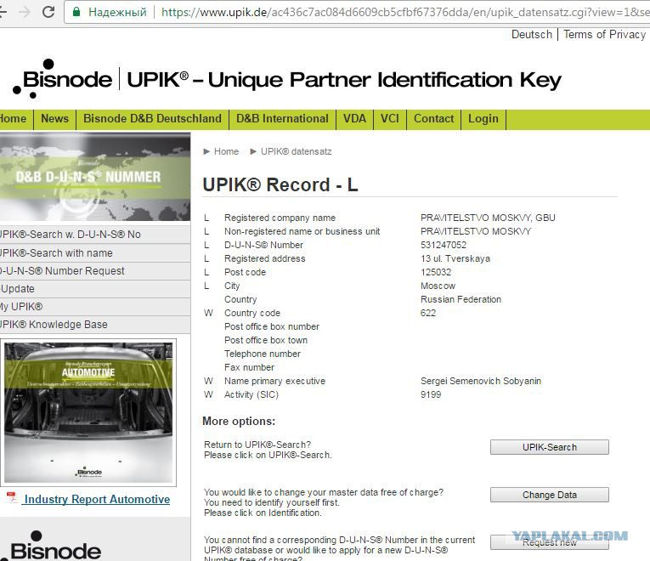Select Russian Federation country value
Screen dimensions: 650x561
click(461, 299)
